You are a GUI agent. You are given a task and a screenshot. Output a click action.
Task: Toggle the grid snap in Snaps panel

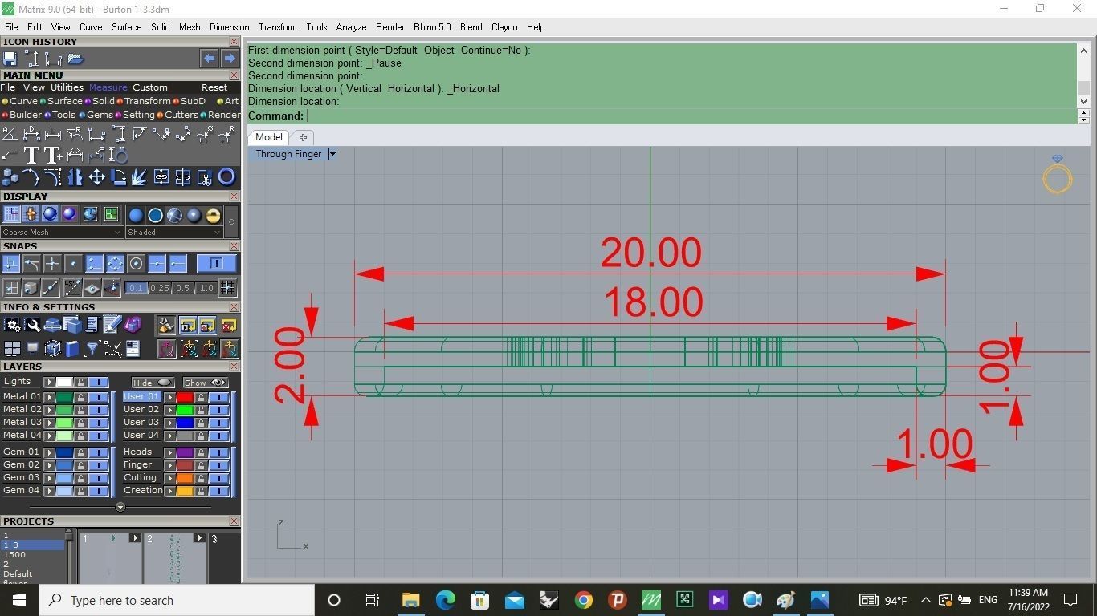[227, 287]
